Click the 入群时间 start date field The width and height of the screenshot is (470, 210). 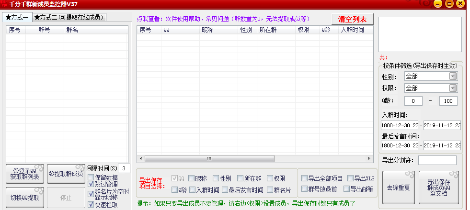[400, 125]
